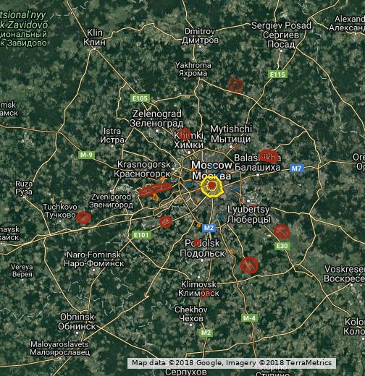Click the Naro-Fominsk label
Viewport: 365px width, 376px height.
(x=94, y=259)
